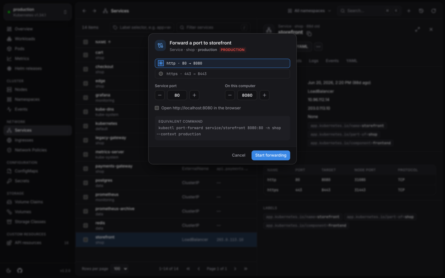Viewport: 445px width, 278px height.
Task: Open Secrets in the sidebar
Action: coord(38,181)
